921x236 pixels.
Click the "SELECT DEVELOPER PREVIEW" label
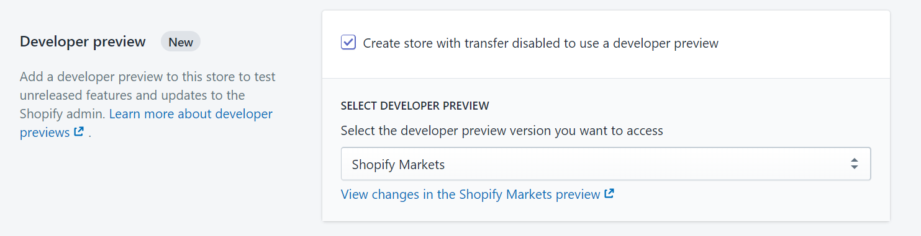(415, 106)
